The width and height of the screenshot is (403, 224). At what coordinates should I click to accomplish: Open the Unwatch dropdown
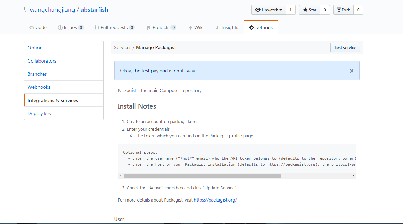[x=268, y=10]
